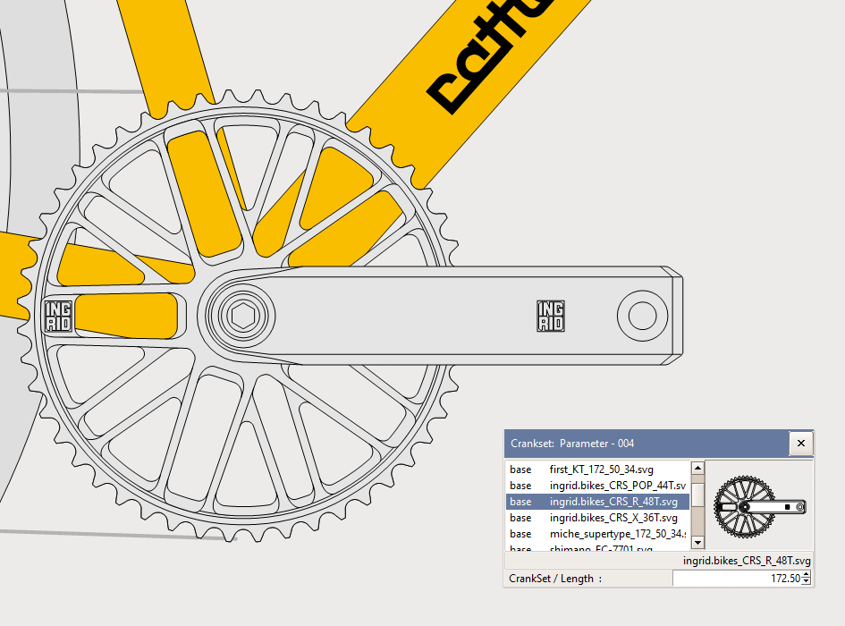The height and width of the screenshot is (626, 845).
Task: Click the crankset list scroll-up arrow
Action: pyautogui.click(x=697, y=468)
